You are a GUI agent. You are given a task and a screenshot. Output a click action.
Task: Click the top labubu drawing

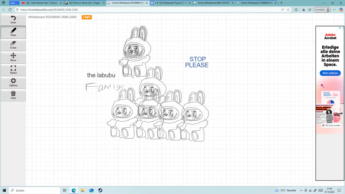pyautogui.click(x=135, y=52)
